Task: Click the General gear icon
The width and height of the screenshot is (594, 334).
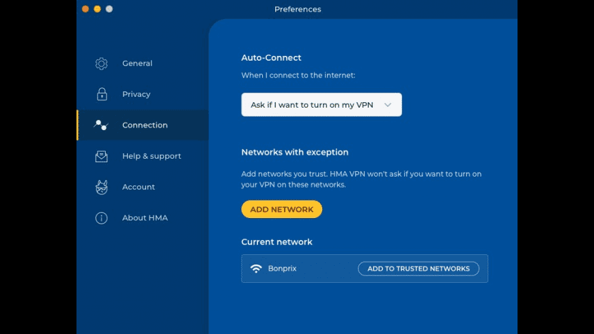Action: coord(102,63)
